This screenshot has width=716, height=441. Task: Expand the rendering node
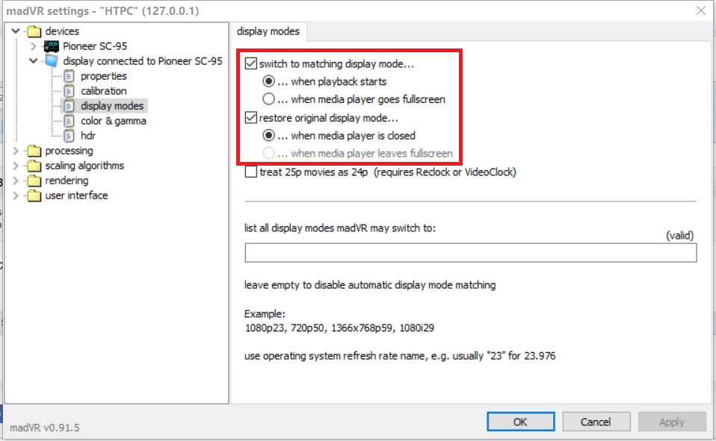(x=16, y=181)
